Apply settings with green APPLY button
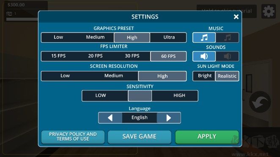This screenshot has width=280, height=157. pos(207,137)
